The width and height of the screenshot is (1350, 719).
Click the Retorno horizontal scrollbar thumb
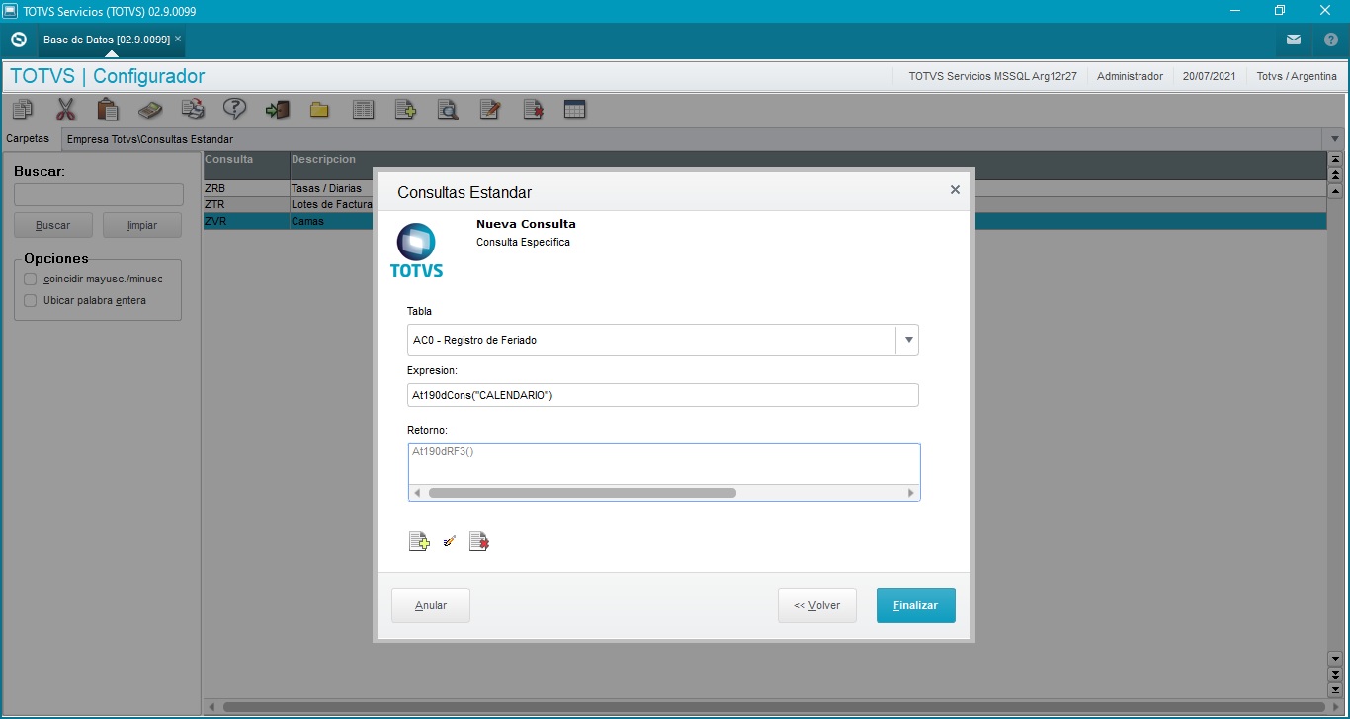point(582,492)
